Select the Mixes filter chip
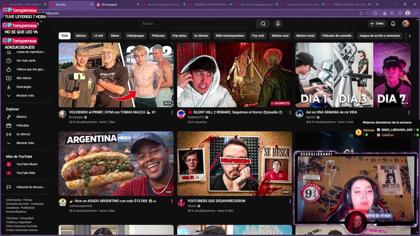Image resolution: width=420 pixels, height=236 pixels. point(115,36)
